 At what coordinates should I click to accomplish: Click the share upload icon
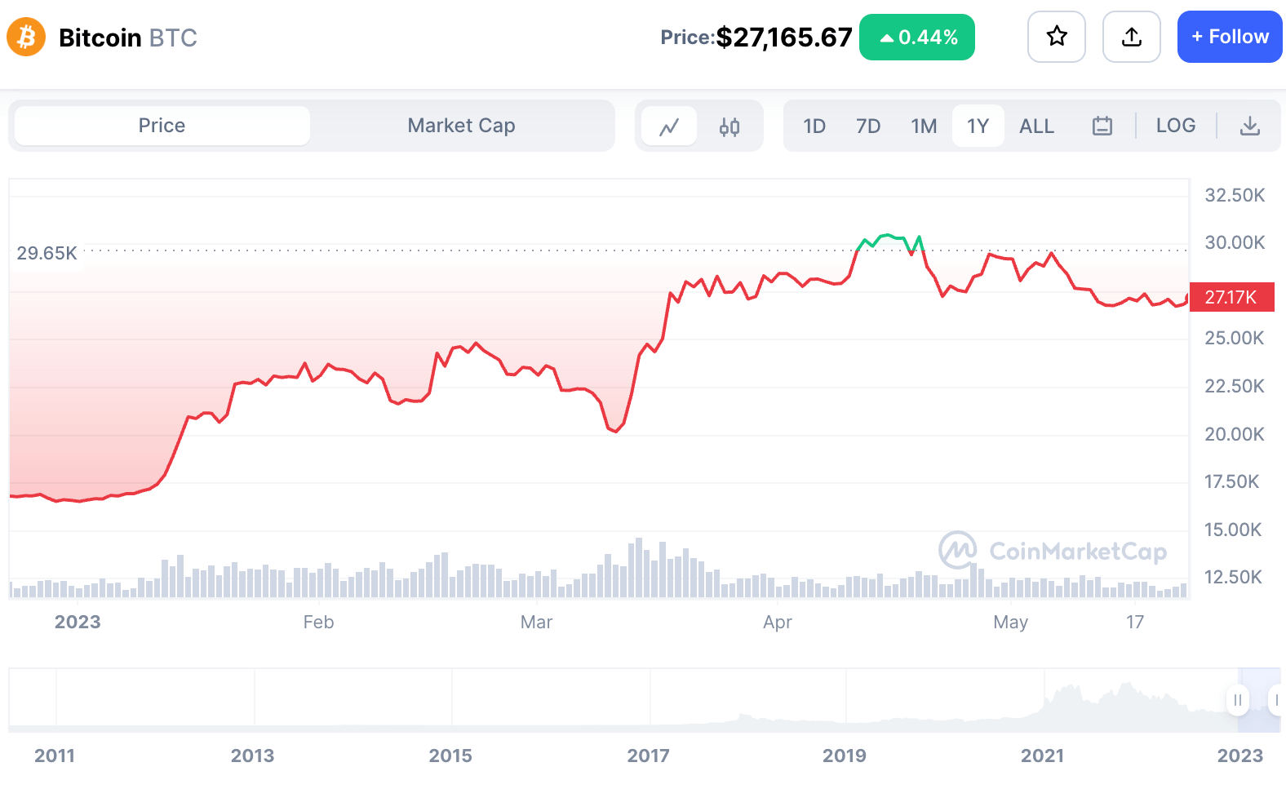click(1132, 37)
